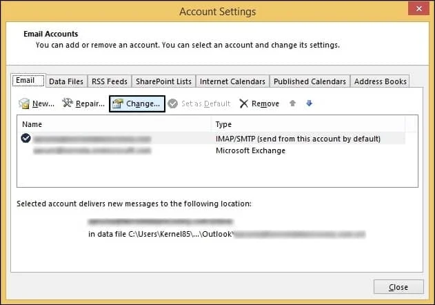Viewport: 435px width, 305px height.
Task: Move selected account down with blue arrow
Action: click(x=309, y=104)
